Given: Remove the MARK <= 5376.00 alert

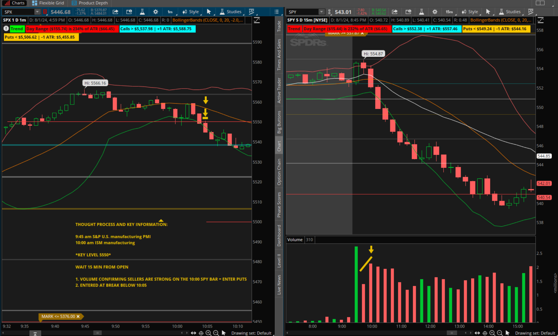Looking at the screenshot, I should [78, 316].
